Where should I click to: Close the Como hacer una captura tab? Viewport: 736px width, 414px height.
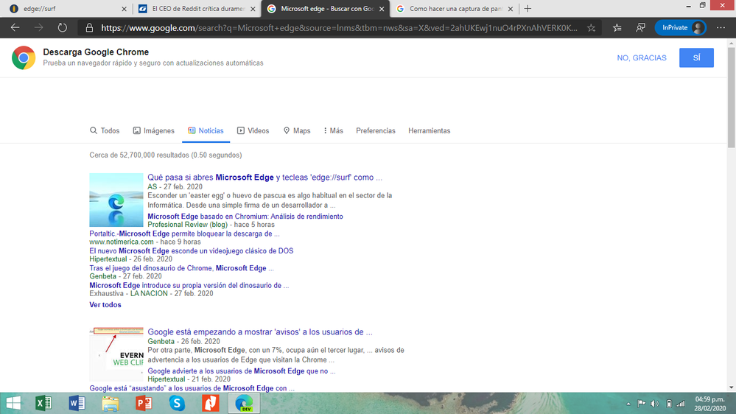511,9
